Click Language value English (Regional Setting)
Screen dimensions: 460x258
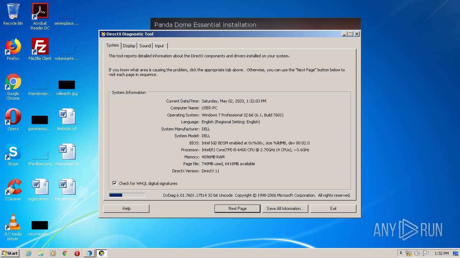pos(231,122)
